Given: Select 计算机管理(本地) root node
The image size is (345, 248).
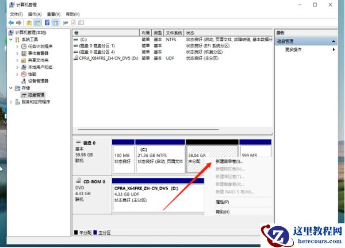Looking at the screenshot, I should [30, 33].
